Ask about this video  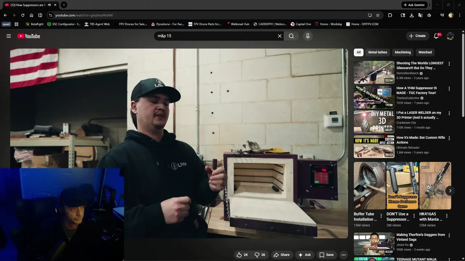click(304, 255)
